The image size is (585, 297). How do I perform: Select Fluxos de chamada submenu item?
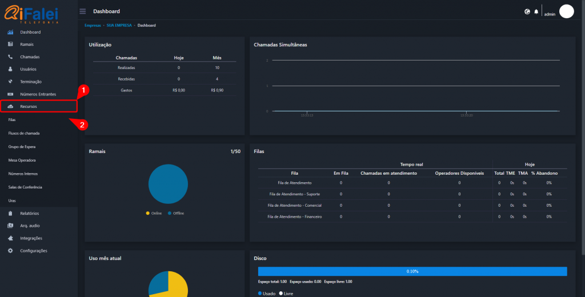click(x=25, y=133)
